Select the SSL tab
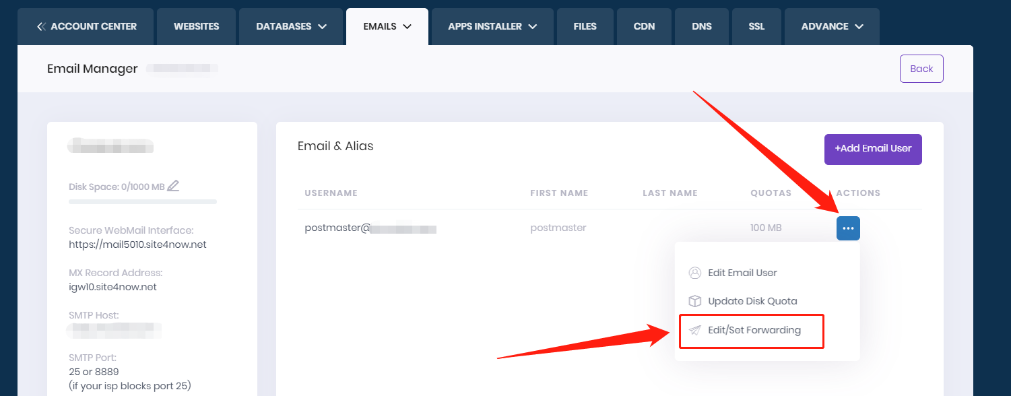Viewport: 1011px width, 396px height. tap(756, 26)
